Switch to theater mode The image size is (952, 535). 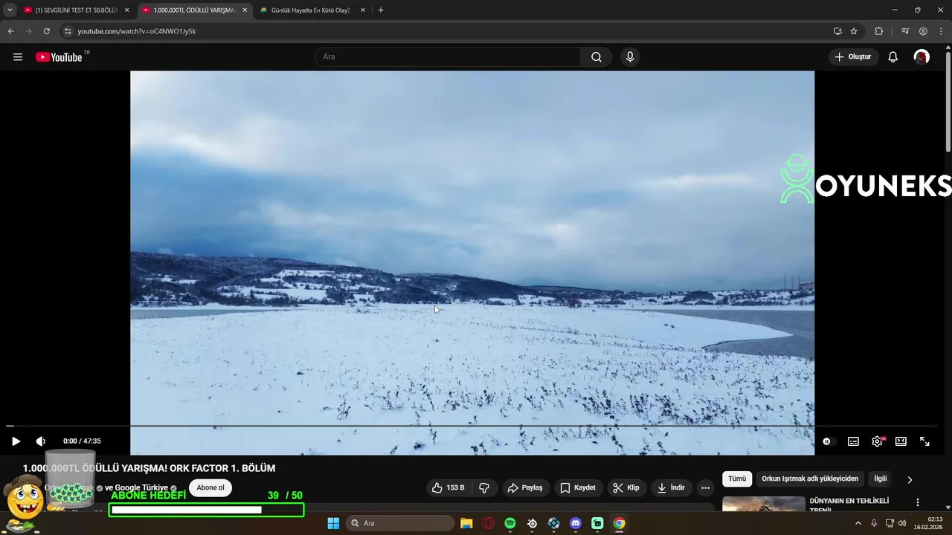(x=901, y=441)
